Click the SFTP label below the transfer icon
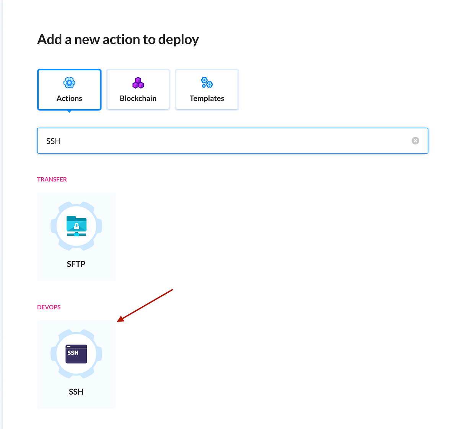The width and height of the screenshot is (459, 429). pyautogui.click(x=76, y=264)
